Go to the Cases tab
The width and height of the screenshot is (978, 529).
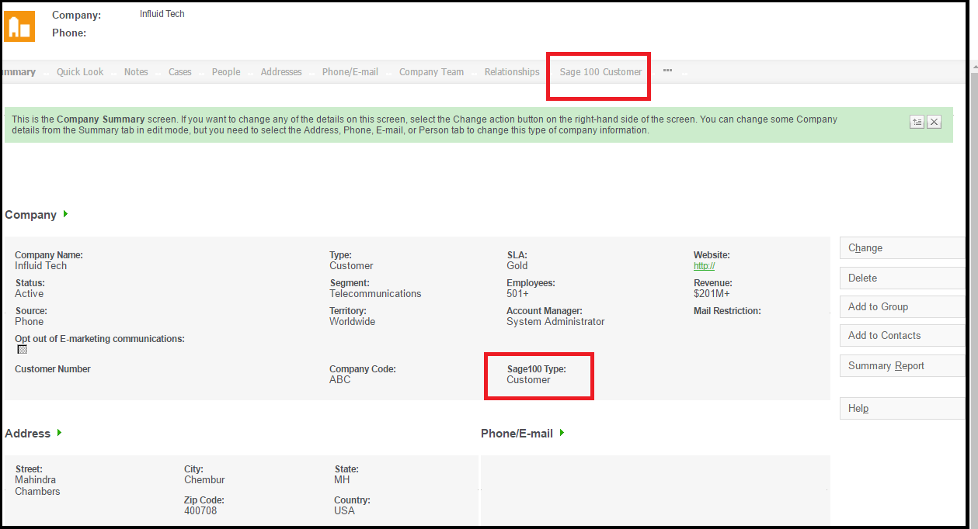tap(180, 72)
